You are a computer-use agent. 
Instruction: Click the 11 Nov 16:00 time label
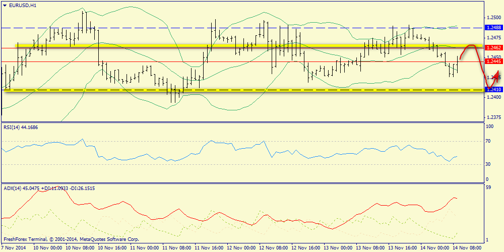point(209,248)
